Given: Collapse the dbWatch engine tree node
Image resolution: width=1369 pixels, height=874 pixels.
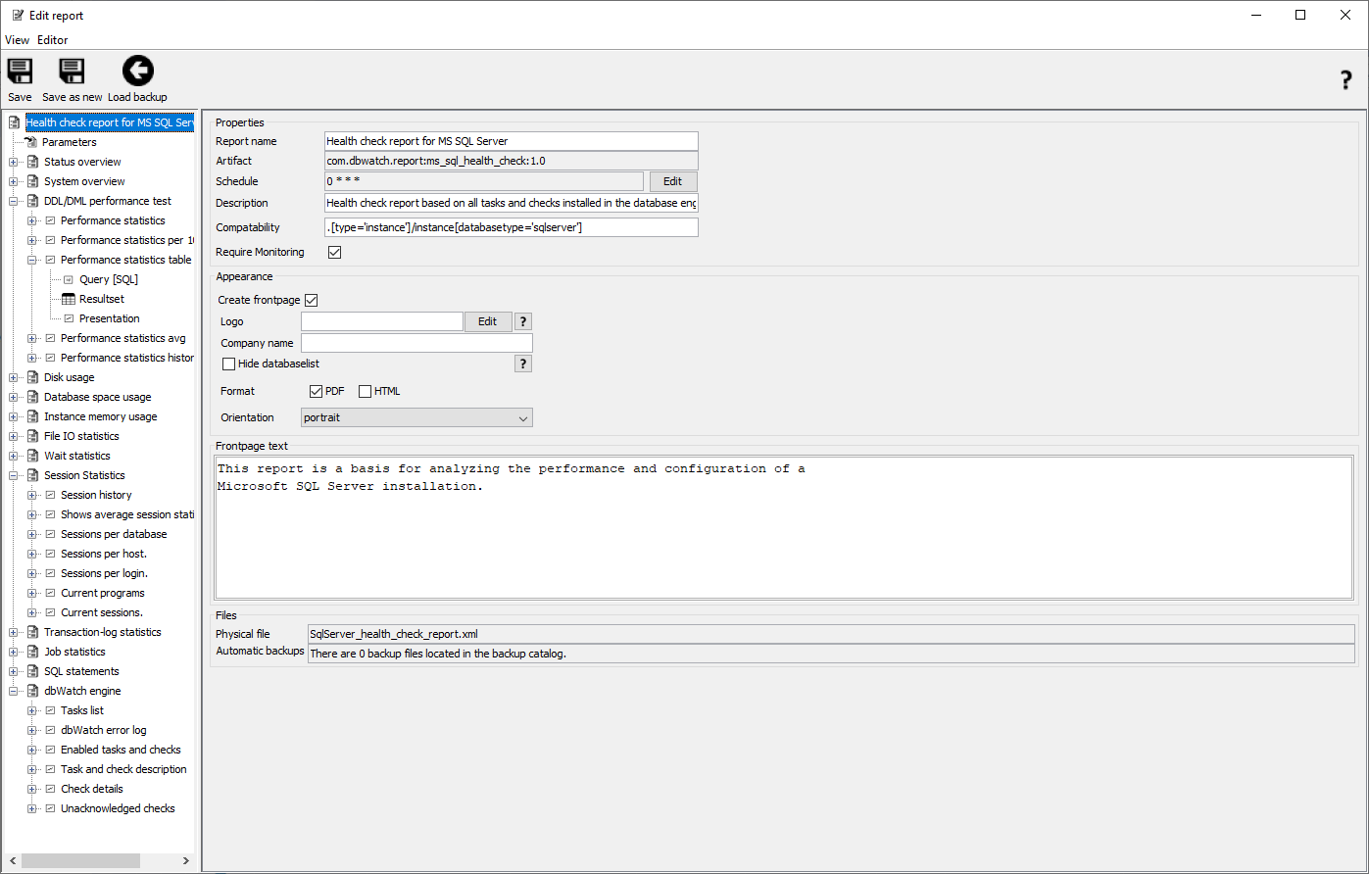Looking at the screenshot, I should pos(13,691).
